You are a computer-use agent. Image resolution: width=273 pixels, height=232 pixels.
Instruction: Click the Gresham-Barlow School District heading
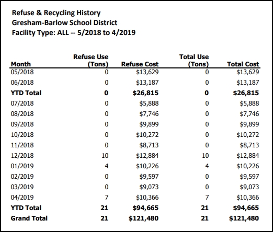(64, 22)
